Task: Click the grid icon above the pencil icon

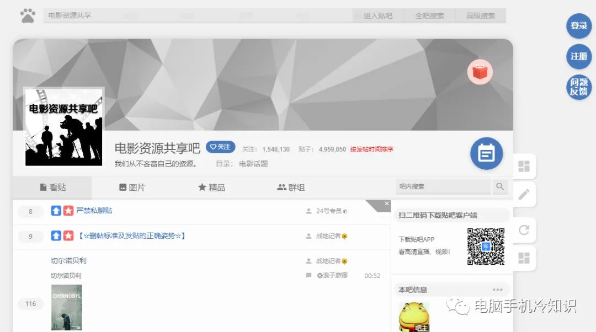Action: 524,166
